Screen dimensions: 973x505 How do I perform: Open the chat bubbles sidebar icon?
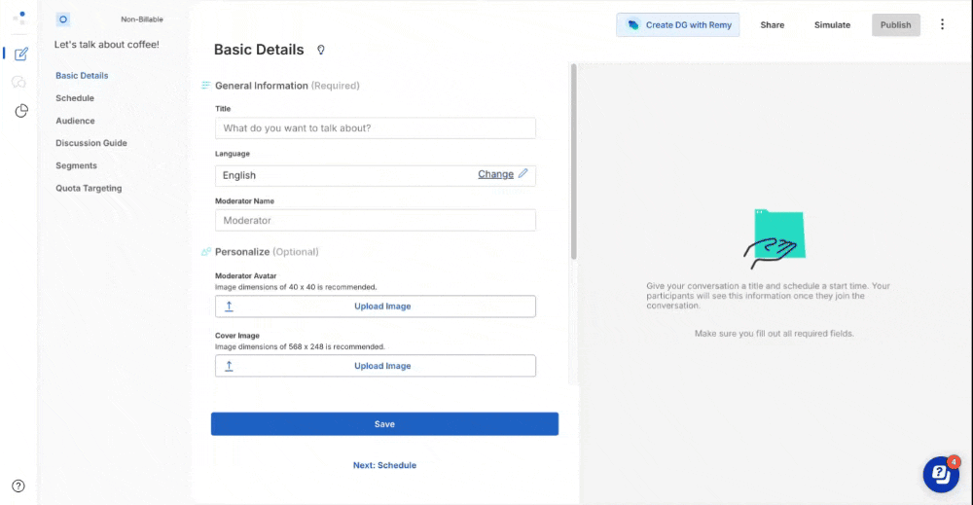click(x=19, y=82)
